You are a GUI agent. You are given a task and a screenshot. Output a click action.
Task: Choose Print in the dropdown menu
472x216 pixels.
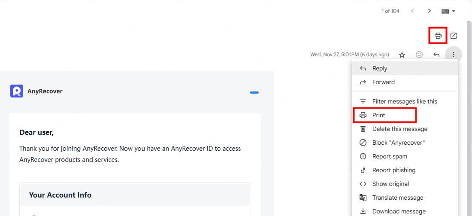coord(379,115)
